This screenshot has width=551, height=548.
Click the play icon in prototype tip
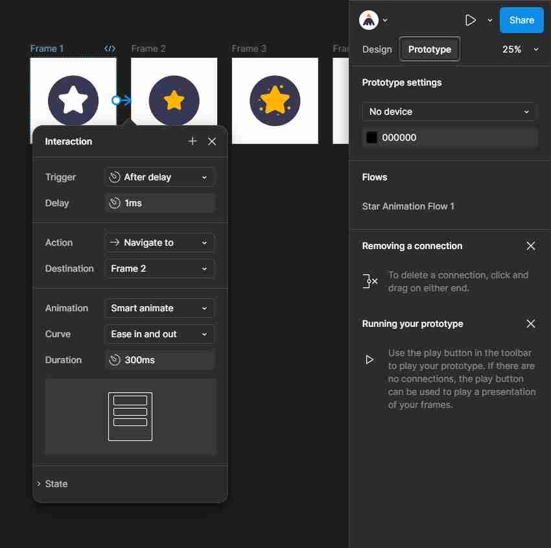369,359
